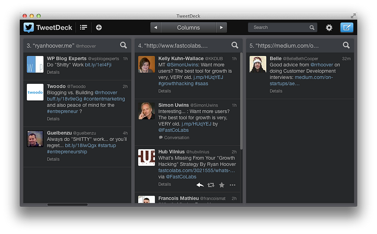Open search options for fastcolabs column
Image resolution: width=377 pixels, height=234 pixels.
click(x=235, y=45)
